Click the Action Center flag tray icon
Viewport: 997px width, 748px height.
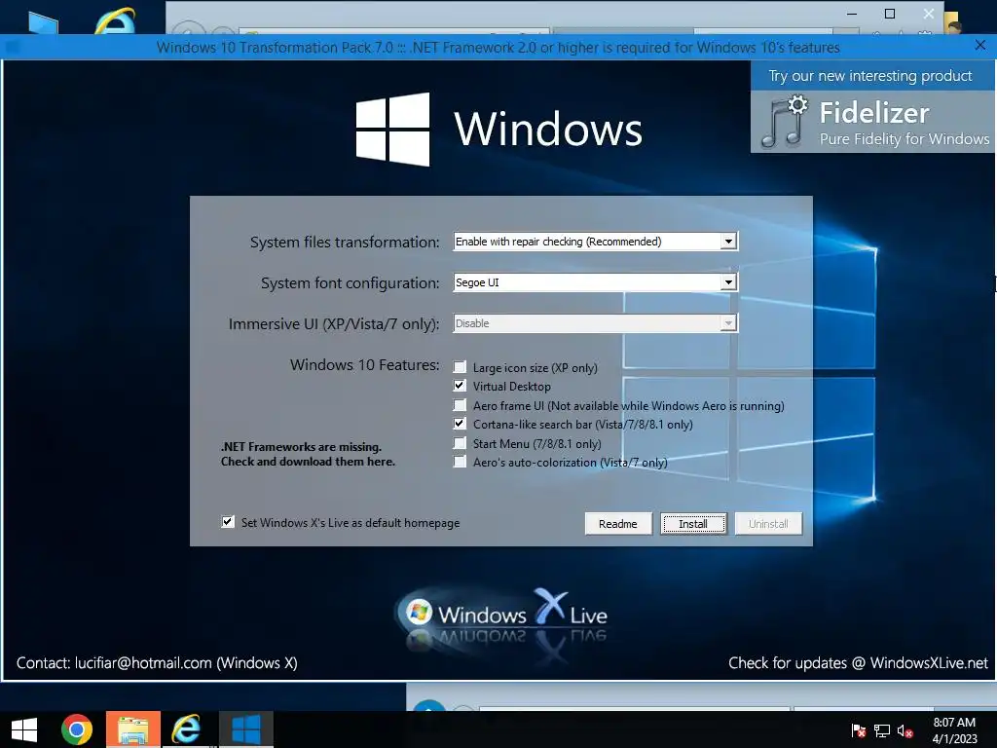tap(858, 730)
